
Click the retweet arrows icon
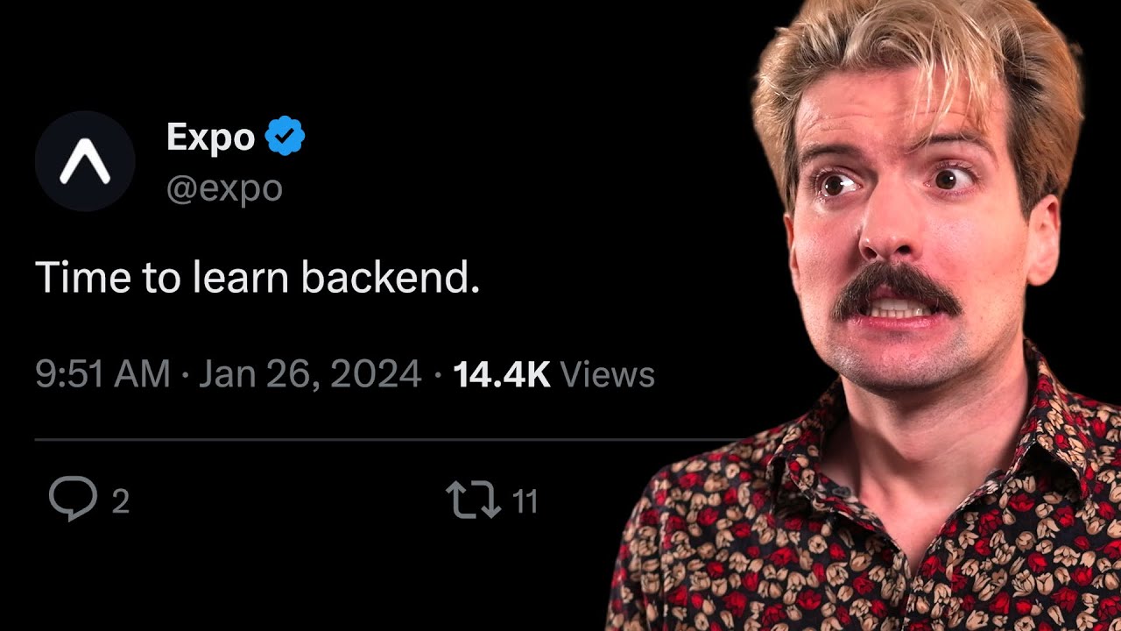coord(474,500)
